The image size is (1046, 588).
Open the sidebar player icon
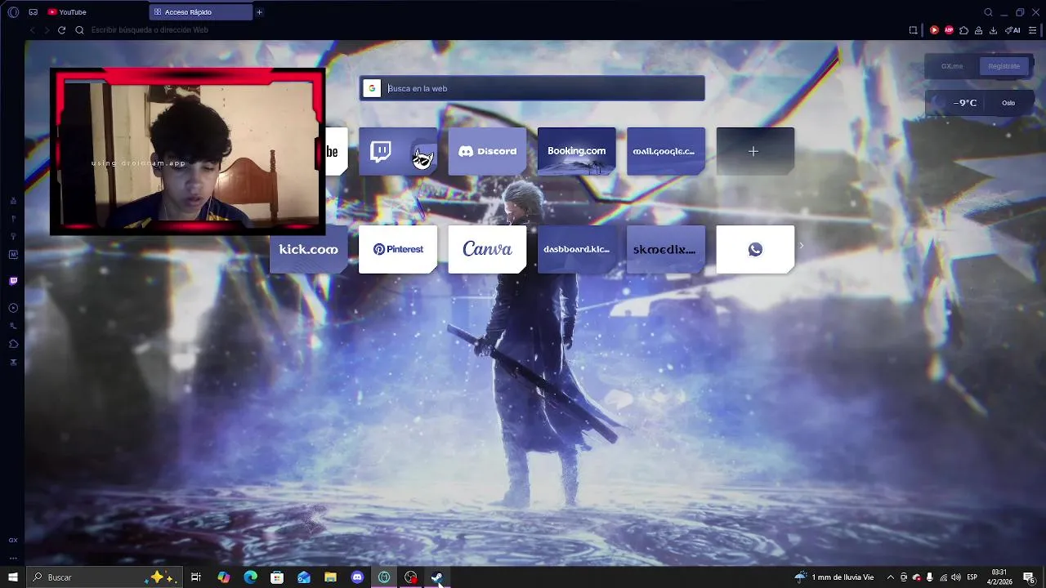pyautogui.click(x=13, y=308)
